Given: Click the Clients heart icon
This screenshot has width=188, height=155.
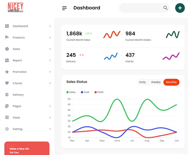Looking at the screenshot, I should pos(7,83).
